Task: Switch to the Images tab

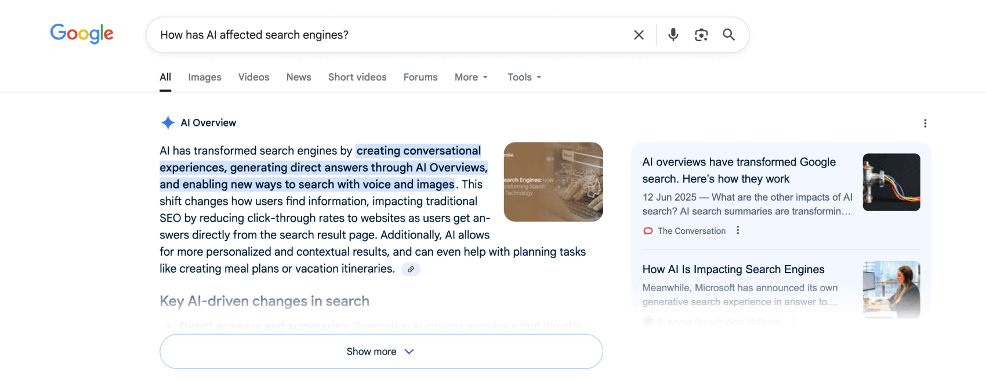Action: pyautogui.click(x=204, y=77)
